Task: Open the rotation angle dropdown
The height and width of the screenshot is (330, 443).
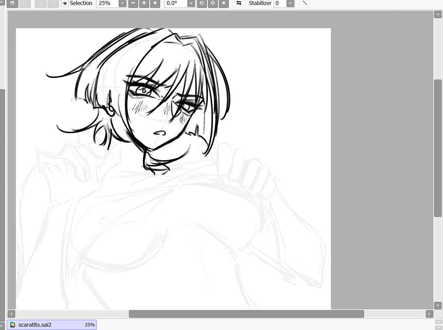Action: 191,3
